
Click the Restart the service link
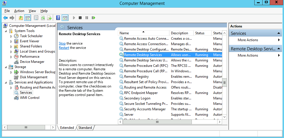coord(64,48)
